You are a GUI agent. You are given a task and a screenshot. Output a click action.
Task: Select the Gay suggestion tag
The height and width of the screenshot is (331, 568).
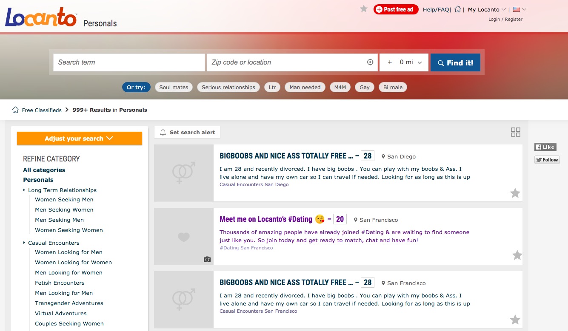tap(365, 87)
